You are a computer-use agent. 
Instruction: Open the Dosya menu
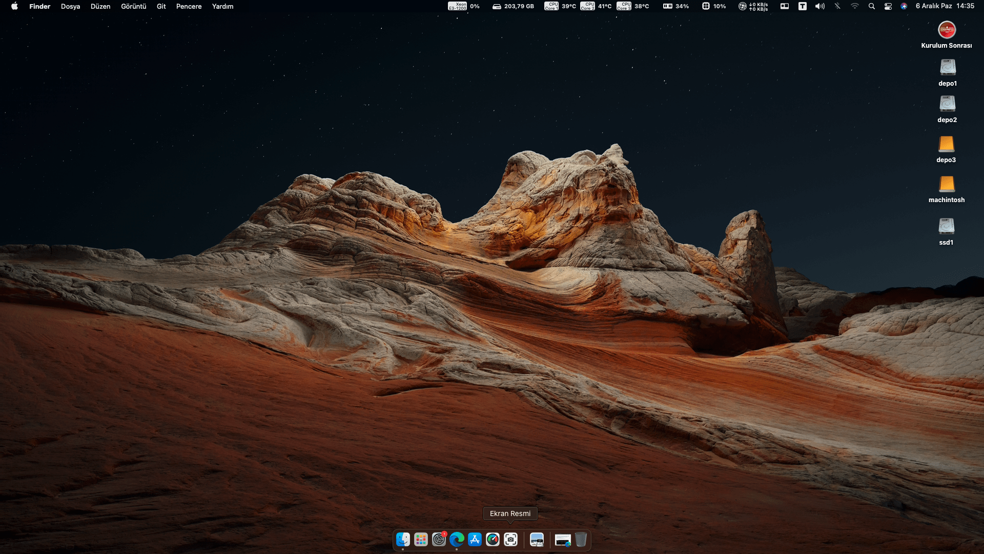pyautogui.click(x=70, y=6)
